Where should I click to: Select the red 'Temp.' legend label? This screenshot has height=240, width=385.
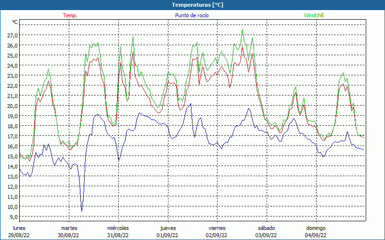click(x=70, y=15)
